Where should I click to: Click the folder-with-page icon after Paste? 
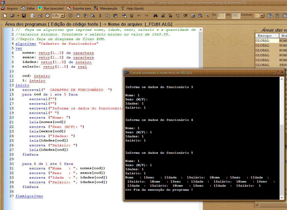(124, 16)
